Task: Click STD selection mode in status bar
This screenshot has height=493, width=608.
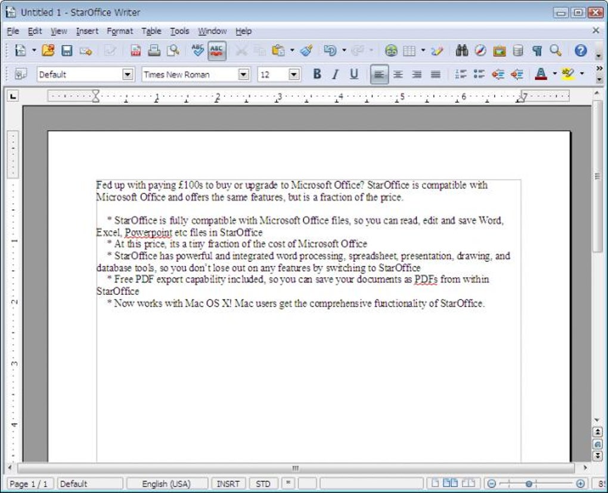Action: click(263, 483)
